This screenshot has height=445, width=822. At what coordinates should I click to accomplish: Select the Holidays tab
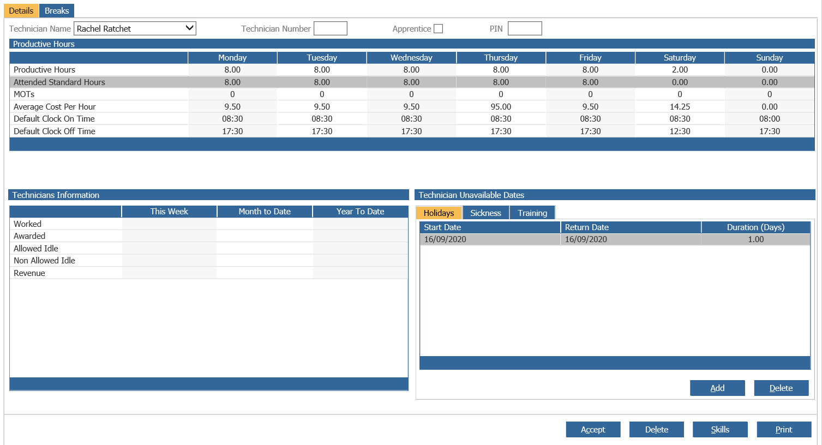pyautogui.click(x=439, y=213)
